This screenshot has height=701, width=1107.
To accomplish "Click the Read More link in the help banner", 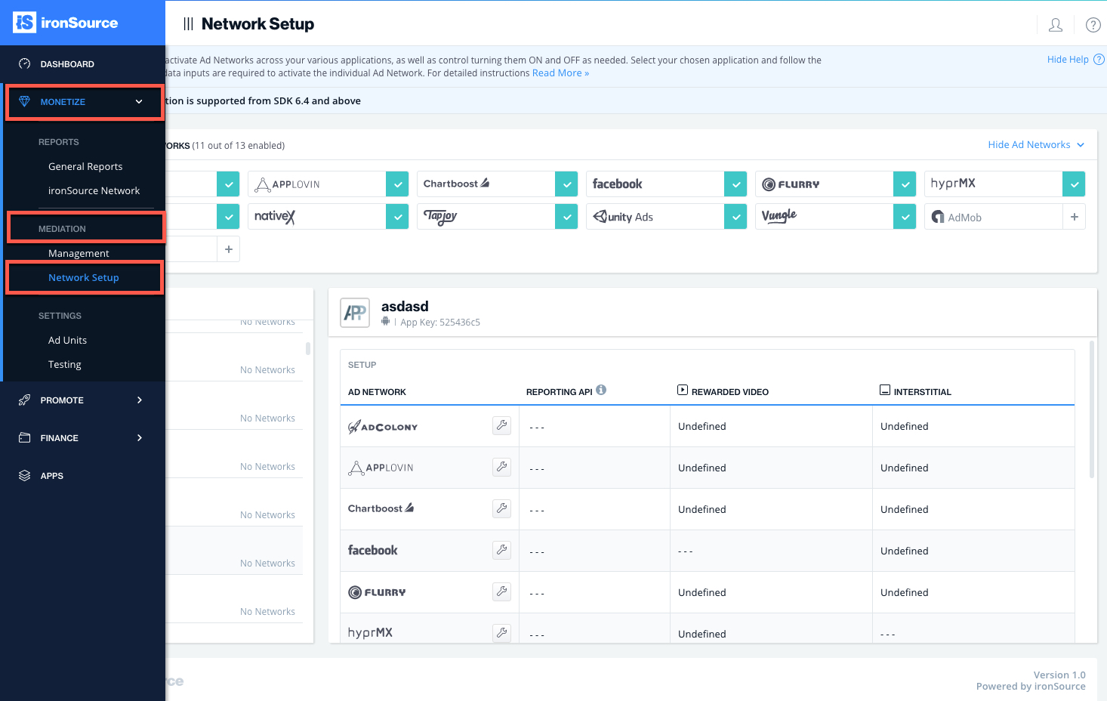I will 560,73.
